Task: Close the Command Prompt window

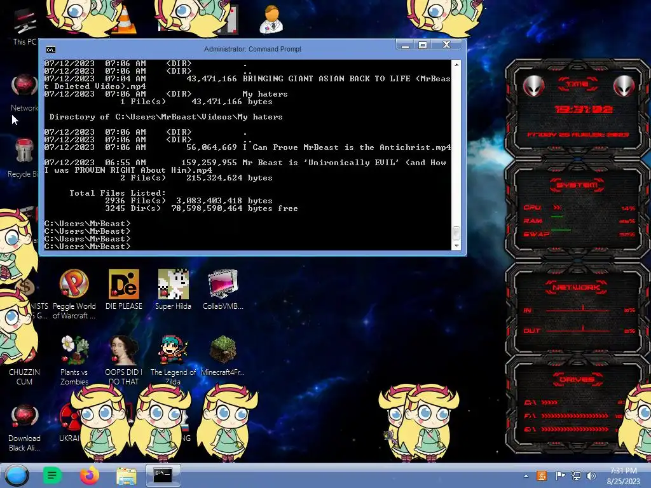Action: (x=446, y=44)
